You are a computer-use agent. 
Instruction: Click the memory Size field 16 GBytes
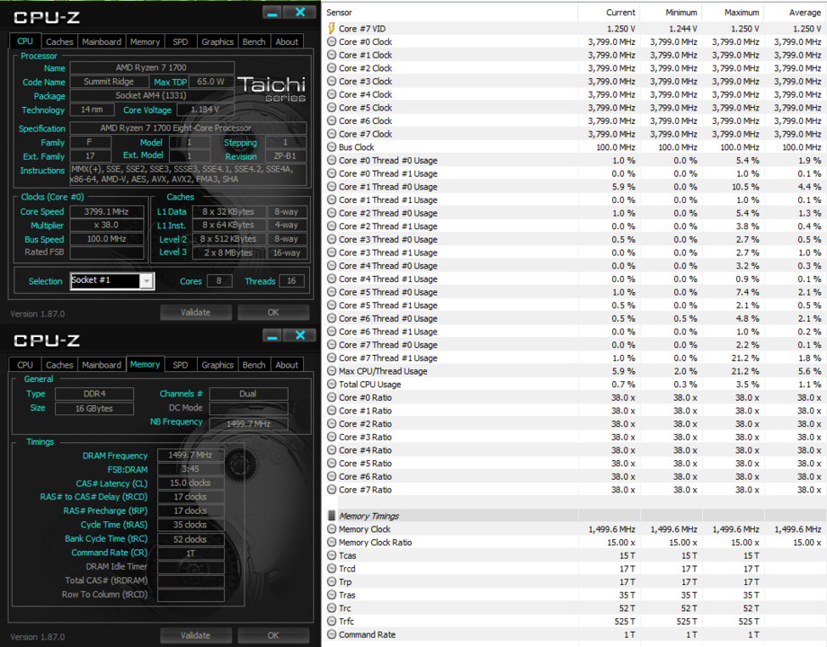[94, 409]
